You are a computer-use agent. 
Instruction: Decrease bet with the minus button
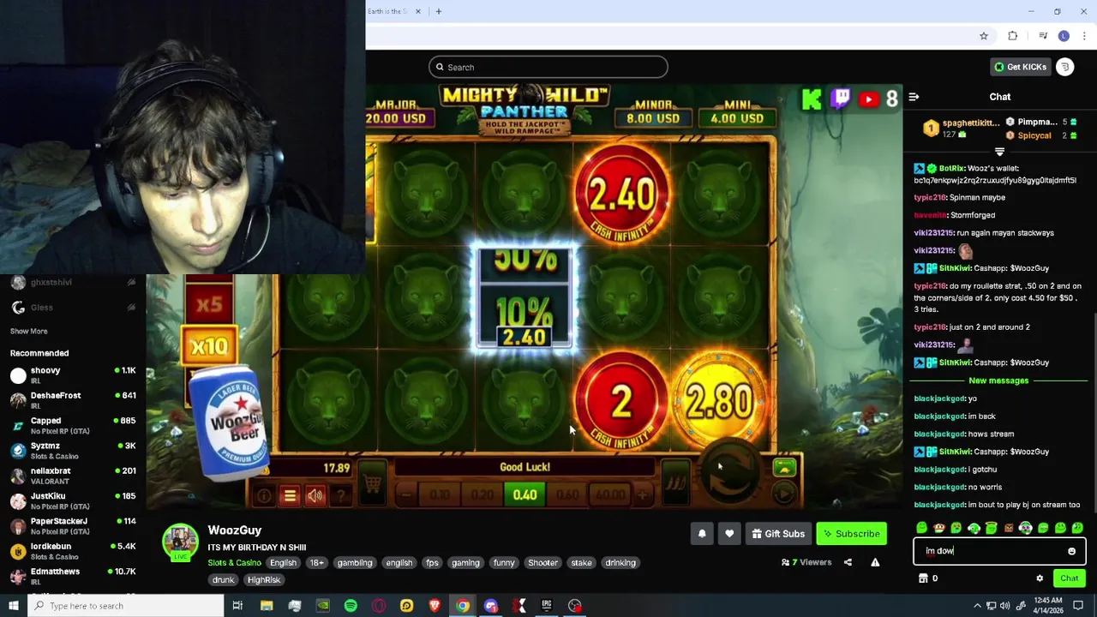point(406,495)
